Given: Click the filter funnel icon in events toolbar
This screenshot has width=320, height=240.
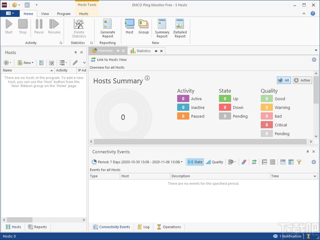Looking at the screenshot, I should [x=299, y=162].
